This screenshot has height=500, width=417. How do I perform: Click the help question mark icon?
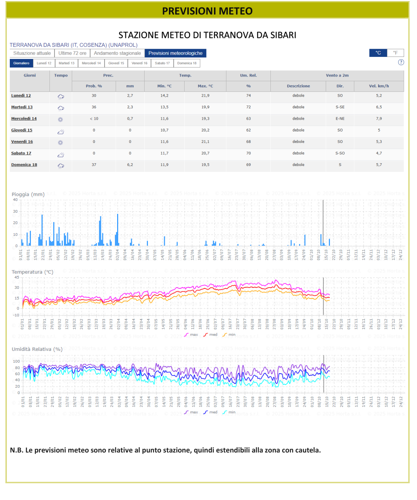click(401, 62)
